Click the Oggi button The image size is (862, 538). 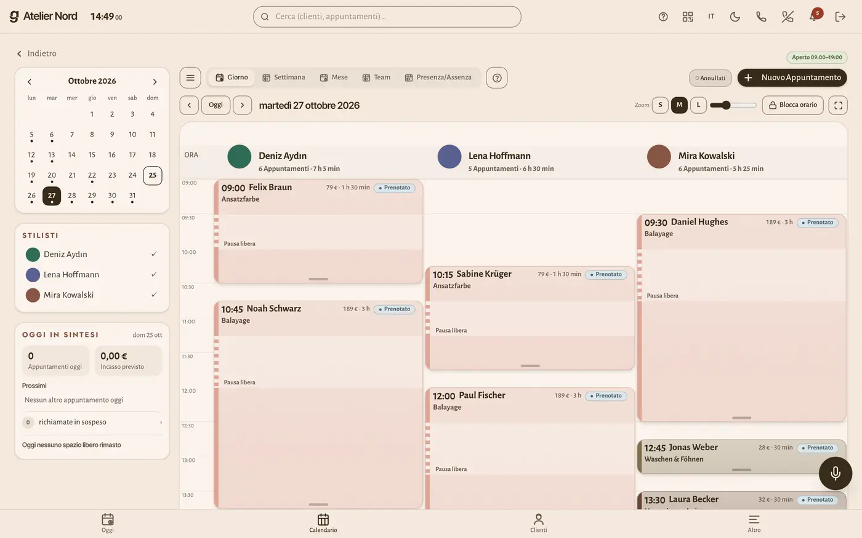216,105
